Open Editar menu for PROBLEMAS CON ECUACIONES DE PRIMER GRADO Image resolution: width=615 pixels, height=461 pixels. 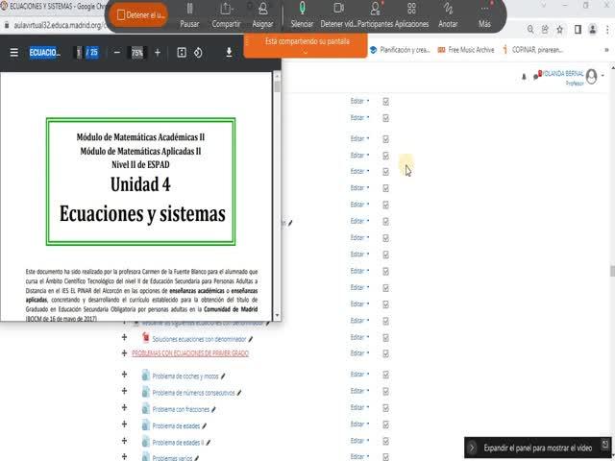[x=359, y=353]
